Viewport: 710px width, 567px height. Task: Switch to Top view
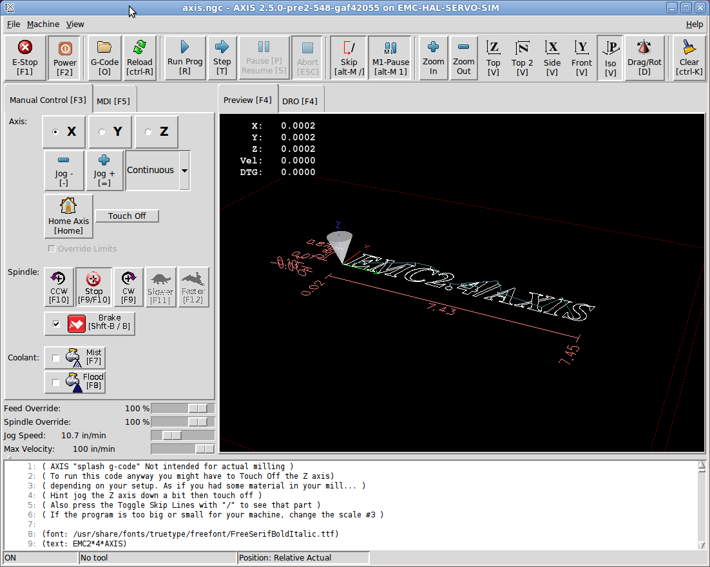click(493, 58)
